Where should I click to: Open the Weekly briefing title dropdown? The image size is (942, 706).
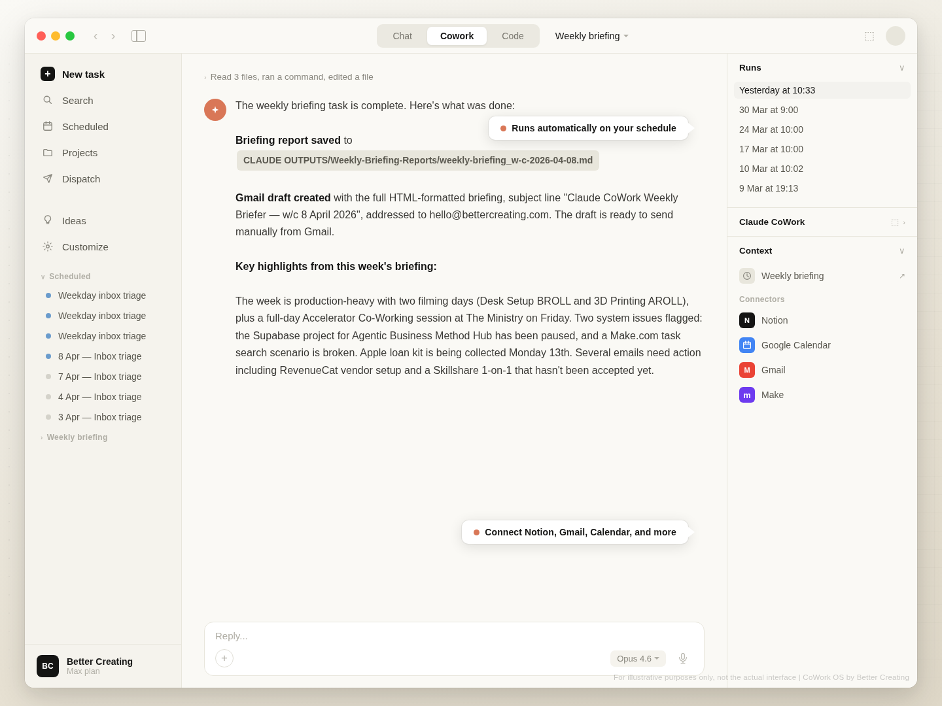pos(592,36)
